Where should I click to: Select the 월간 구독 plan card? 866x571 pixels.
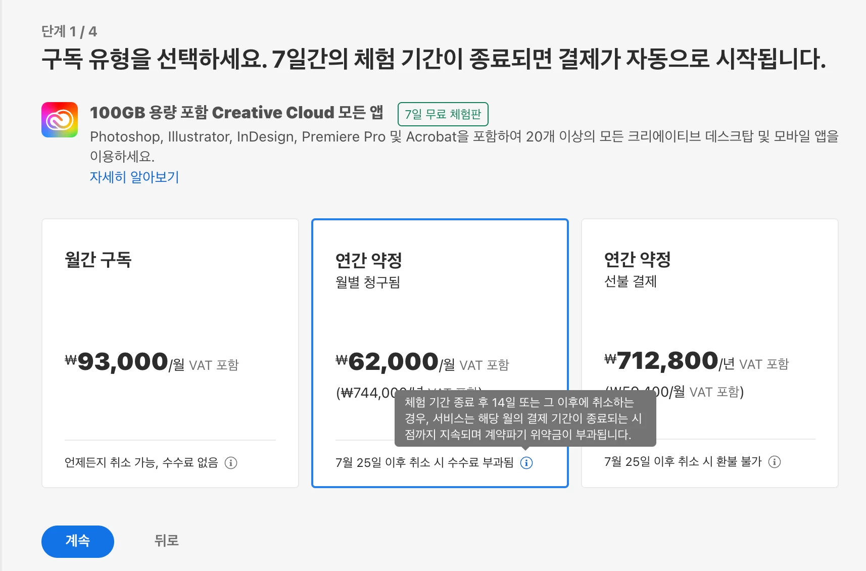(170, 353)
